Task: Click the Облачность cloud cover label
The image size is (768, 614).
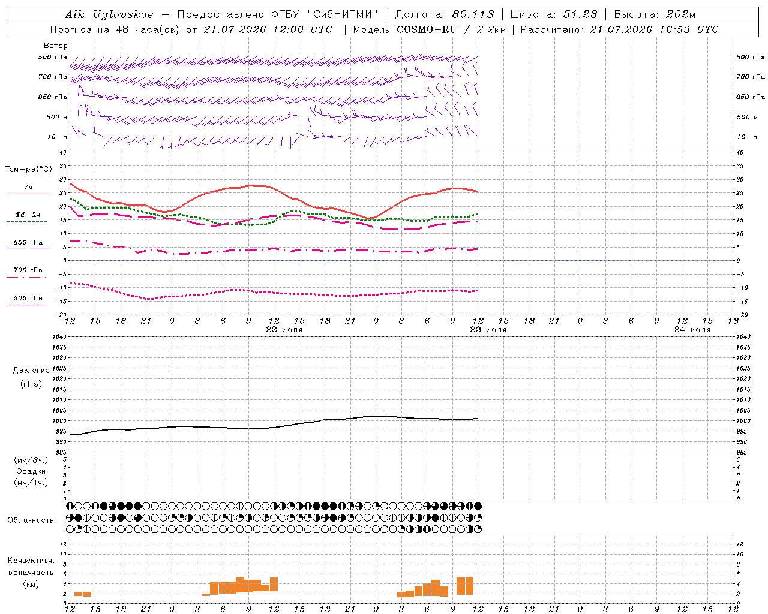Action: coord(31,520)
